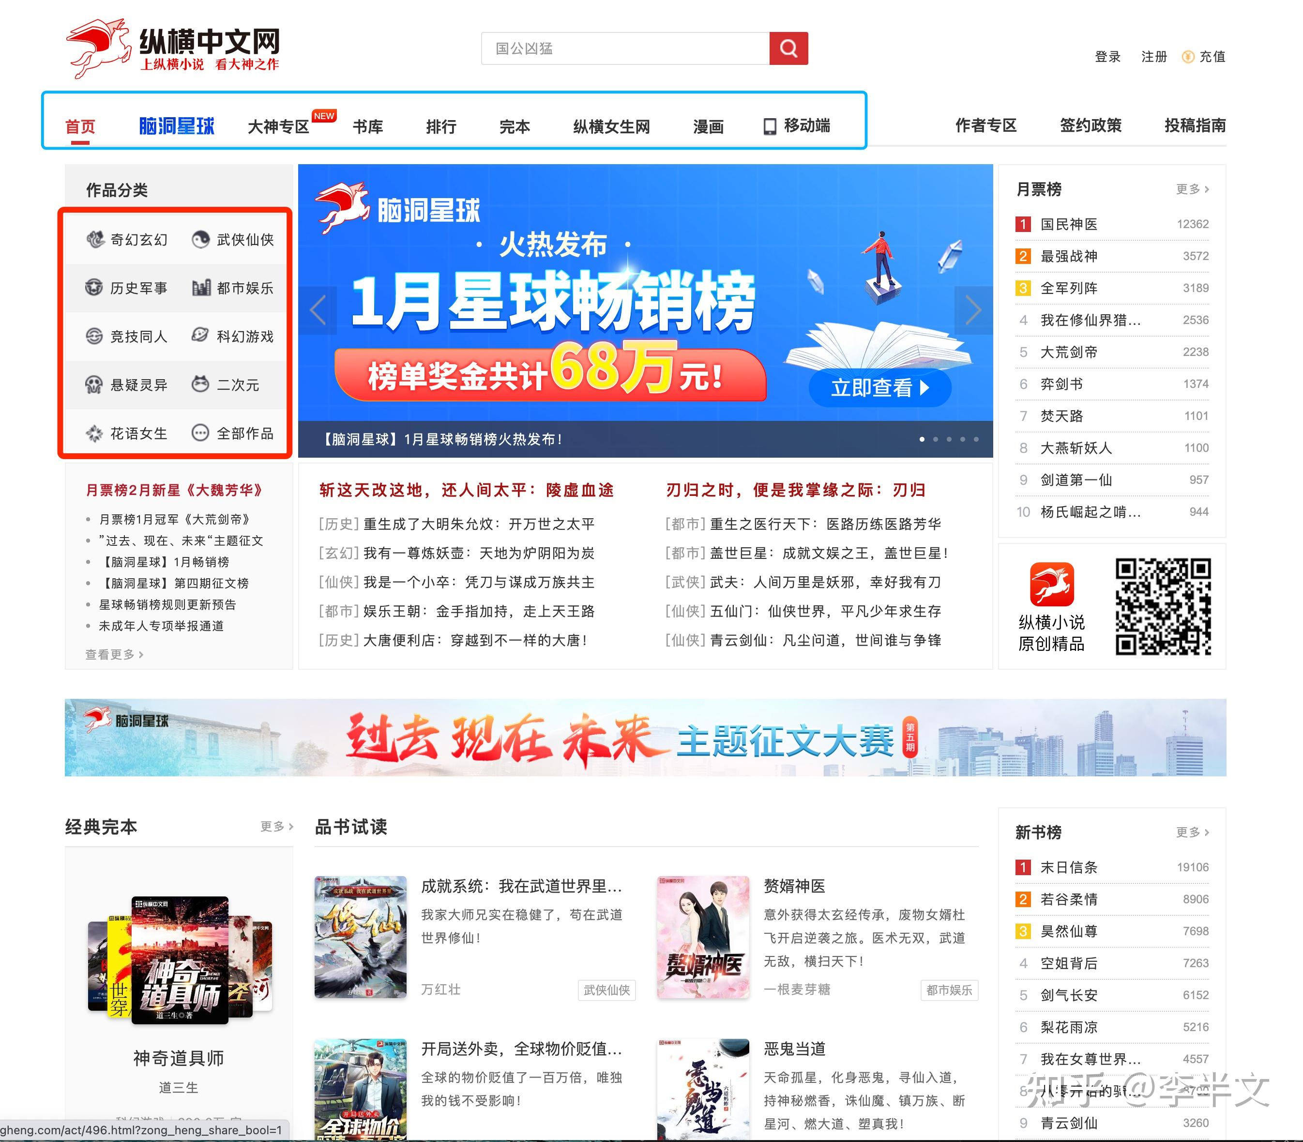Click the 奇幻玄幻 category icon
This screenshot has height=1142, width=1303.
95,239
